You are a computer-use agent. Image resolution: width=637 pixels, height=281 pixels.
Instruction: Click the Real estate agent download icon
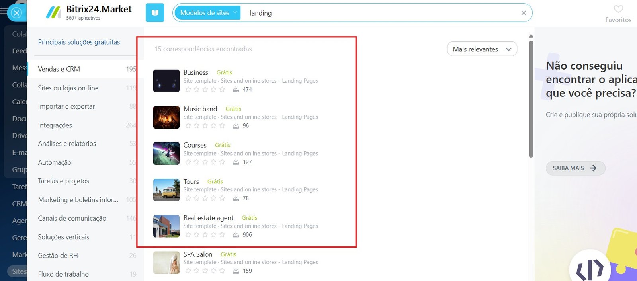[x=236, y=234]
